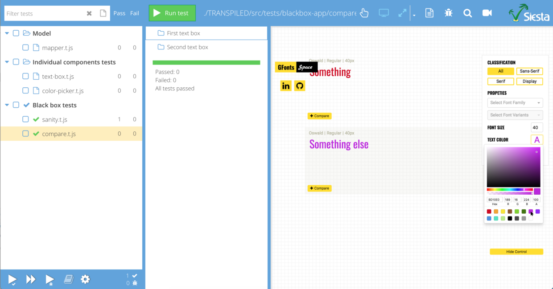Click the settings gear in bottom bar

tap(85, 279)
